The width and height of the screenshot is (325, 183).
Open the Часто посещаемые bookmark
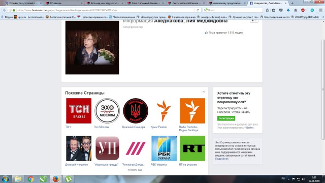122,17
